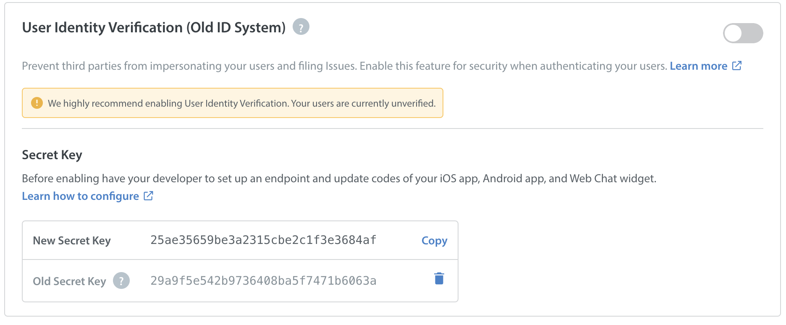This screenshot has height=325, width=786.
Task: Click the yellow warning exclamation icon
Action: click(37, 103)
